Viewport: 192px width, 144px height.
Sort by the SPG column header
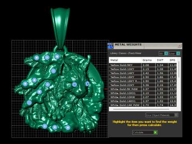172,60
